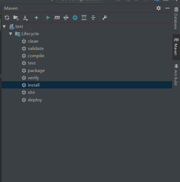The width and height of the screenshot is (180, 182).
Task: Select the verify lifecycle phase
Action: click(87, 78)
